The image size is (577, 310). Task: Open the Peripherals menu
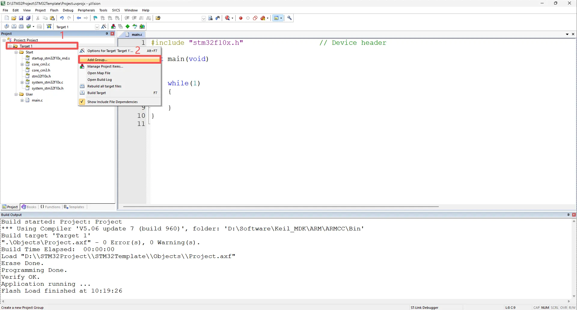[86, 10]
